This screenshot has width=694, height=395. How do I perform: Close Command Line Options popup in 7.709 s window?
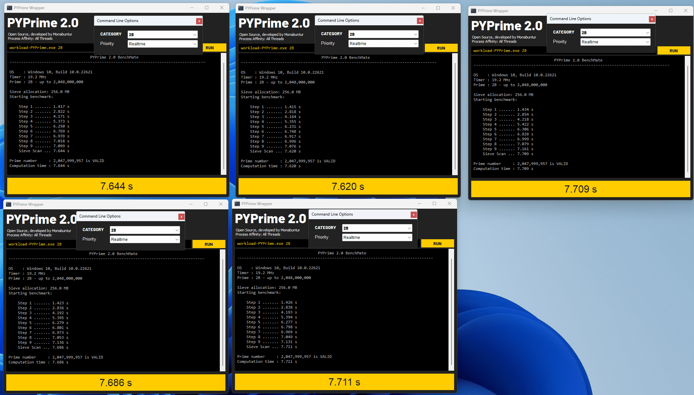coord(652,19)
